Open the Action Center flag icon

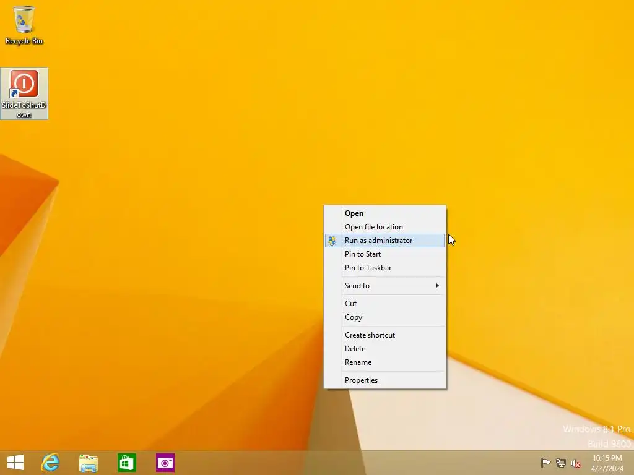pyautogui.click(x=545, y=463)
